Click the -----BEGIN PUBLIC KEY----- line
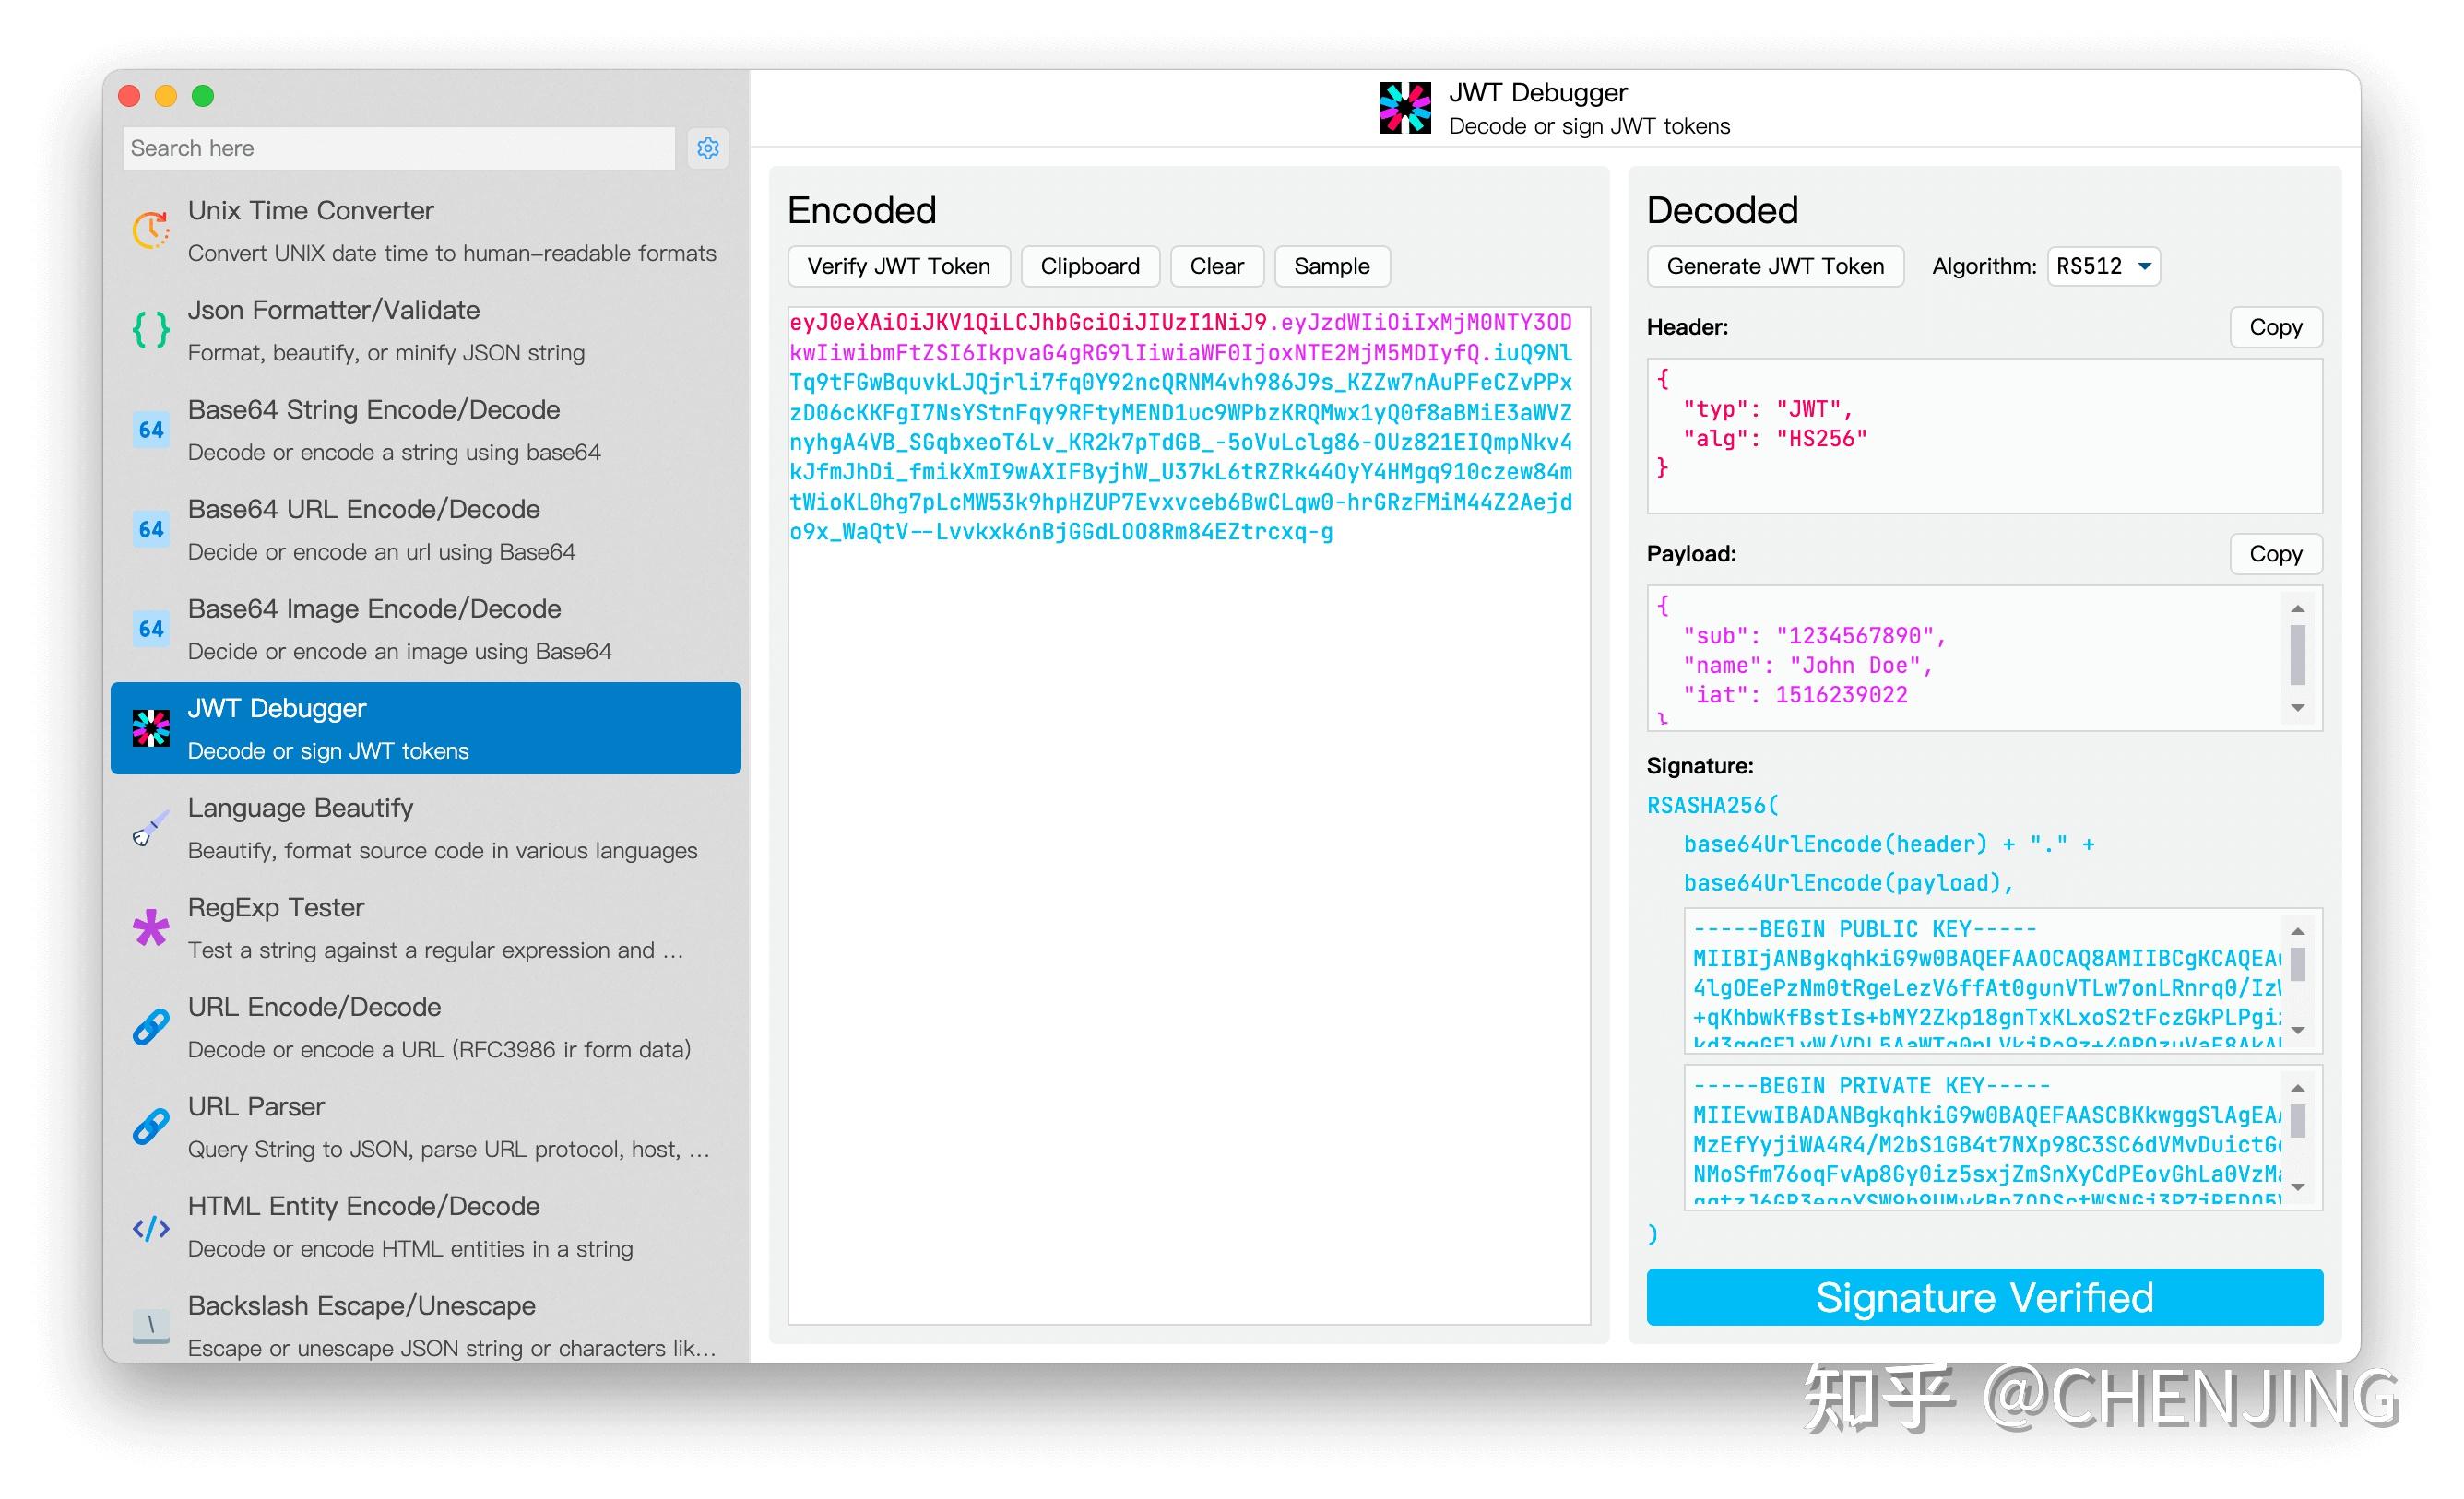2464x1499 pixels. tap(1864, 928)
